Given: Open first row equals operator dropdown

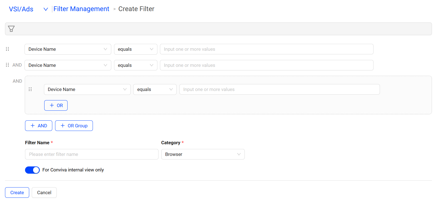Looking at the screenshot, I should (x=135, y=49).
